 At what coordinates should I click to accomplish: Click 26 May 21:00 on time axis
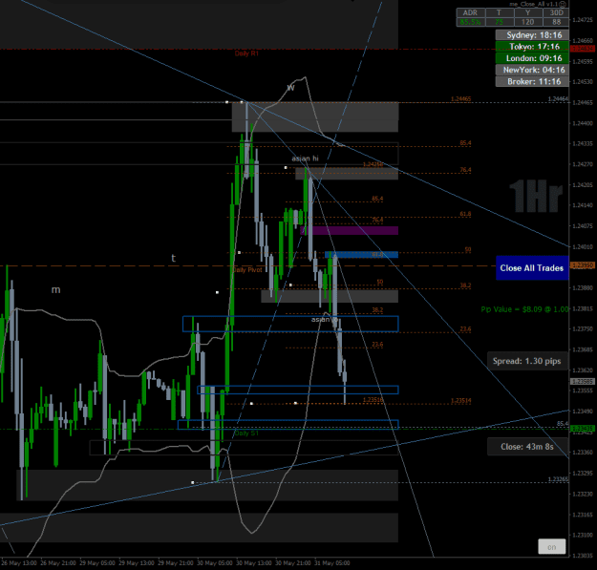pyautogui.click(x=58, y=563)
